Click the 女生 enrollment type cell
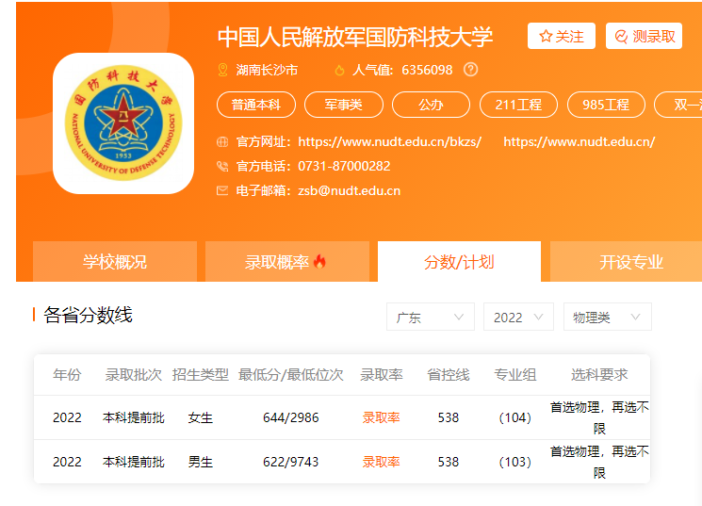Viewport: 702px width, 506px height. pos(200,417)
